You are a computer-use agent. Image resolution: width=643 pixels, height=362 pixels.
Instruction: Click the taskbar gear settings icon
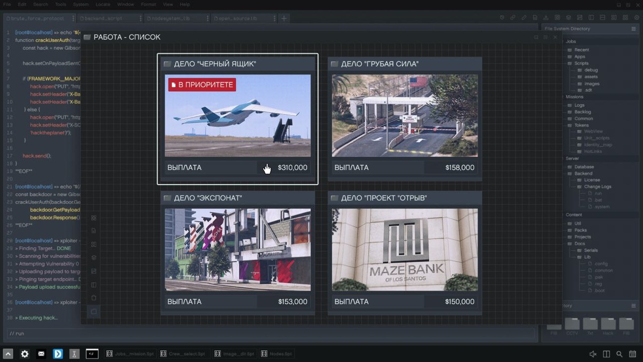tap(25, 354)
